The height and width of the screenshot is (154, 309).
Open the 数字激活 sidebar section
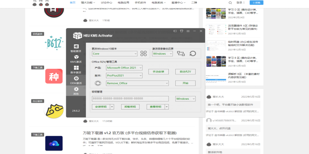[76, 69]
